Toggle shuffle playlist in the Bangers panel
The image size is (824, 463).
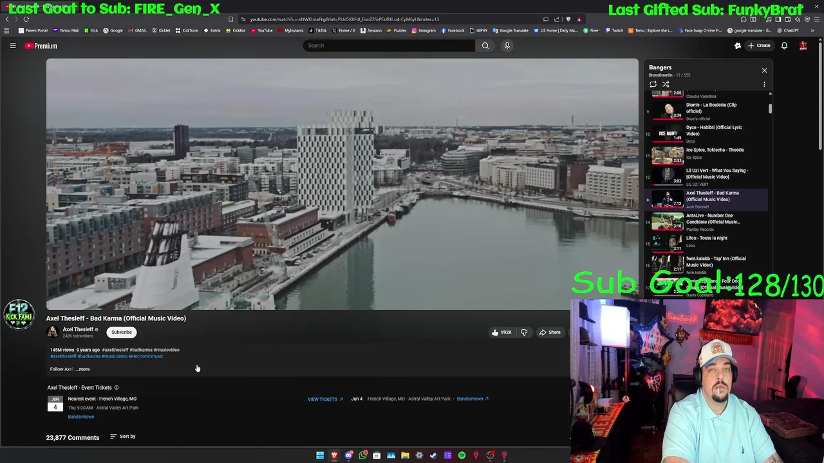click(x=666, y=84)
